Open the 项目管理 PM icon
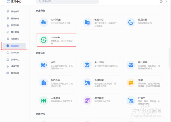The width and height of the screenshot is (171, 122). click(x=87, y=100)
